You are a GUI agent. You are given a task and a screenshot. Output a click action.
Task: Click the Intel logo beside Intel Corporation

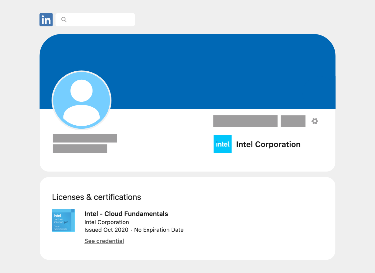(223, 144)
